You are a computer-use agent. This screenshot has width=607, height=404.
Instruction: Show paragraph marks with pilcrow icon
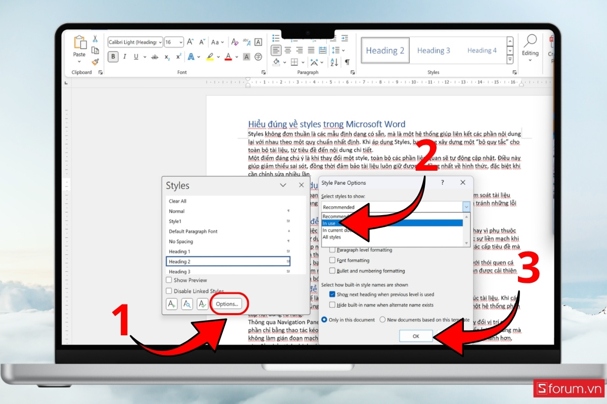coord(347,63)
